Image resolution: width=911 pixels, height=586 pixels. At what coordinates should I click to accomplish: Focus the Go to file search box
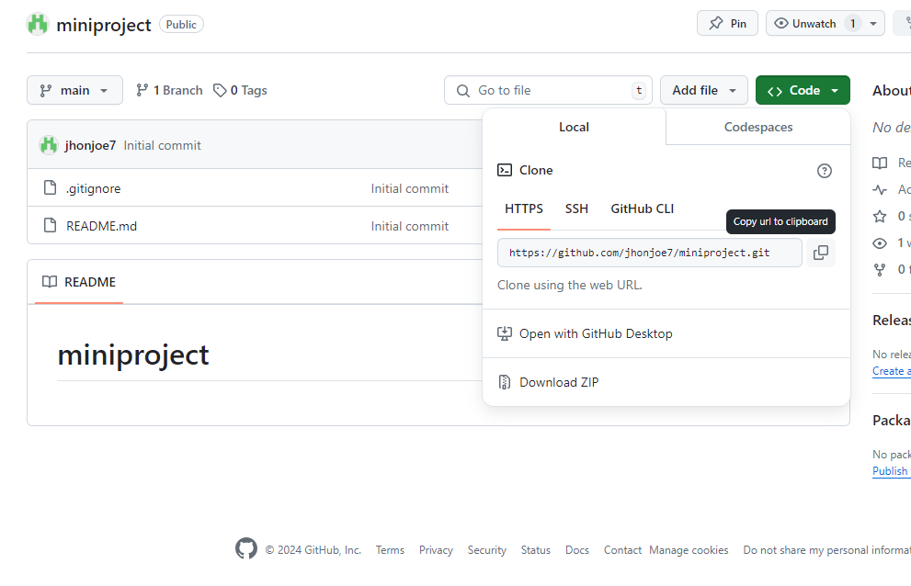548,90
